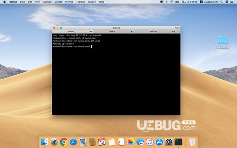Open Finder from the Dock
Screen dimensions: 237x148
click(45, 142)
